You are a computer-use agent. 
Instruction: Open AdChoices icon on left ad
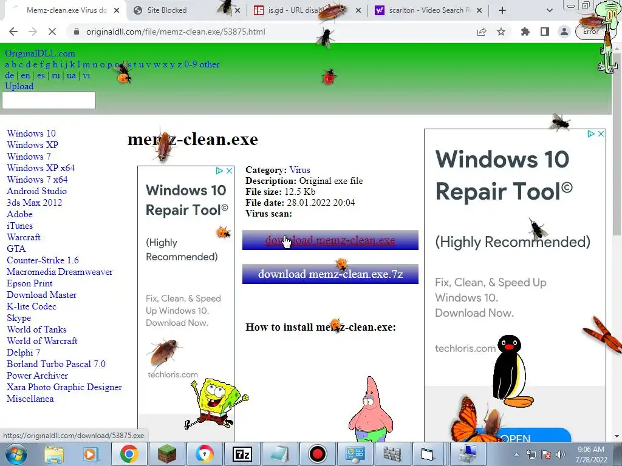coord(219,171)
